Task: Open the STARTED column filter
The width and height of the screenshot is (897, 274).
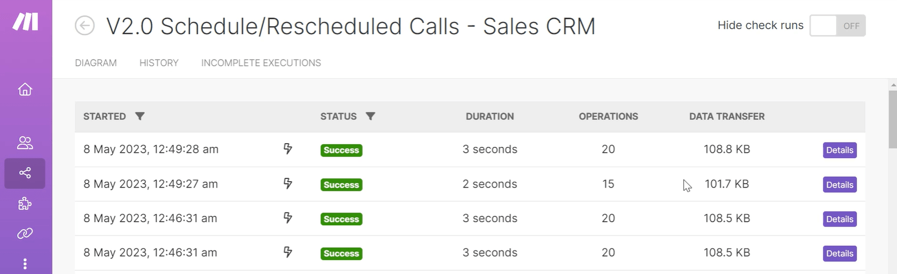Action: pyautogui.click(x=140, y=116)
